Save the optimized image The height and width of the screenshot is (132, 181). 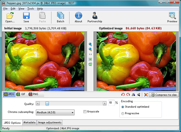click(x=26, y=17)
